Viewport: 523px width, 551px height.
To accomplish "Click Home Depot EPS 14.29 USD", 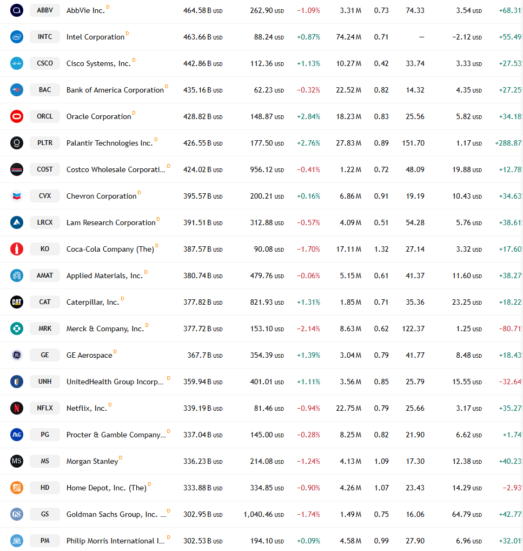I will point(467,488).
